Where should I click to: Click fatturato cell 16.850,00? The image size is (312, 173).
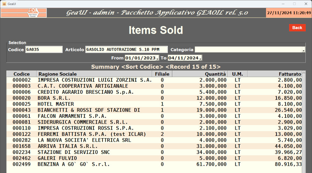coord(288,98)
